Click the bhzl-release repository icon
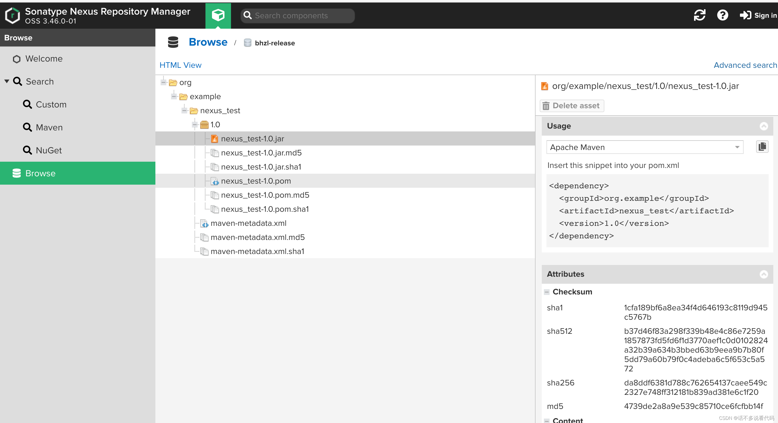 pyautogui.click(x=247, y=43)
